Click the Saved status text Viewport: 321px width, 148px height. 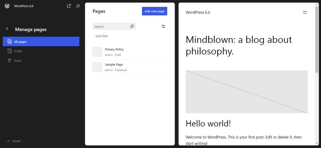[16, 141]
